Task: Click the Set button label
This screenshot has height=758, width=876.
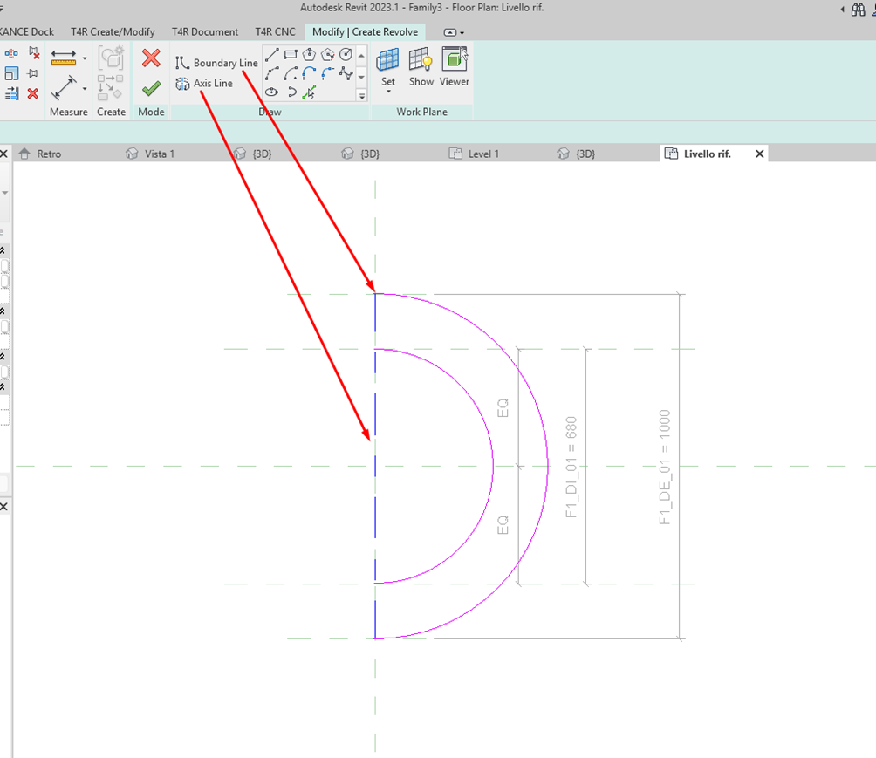Action: tap(388, 81)
